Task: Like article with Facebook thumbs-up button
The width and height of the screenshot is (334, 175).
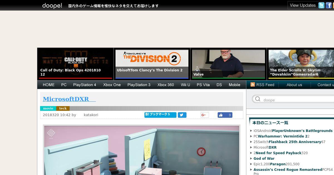Action: pyautogui.click(x=225, y=115)
